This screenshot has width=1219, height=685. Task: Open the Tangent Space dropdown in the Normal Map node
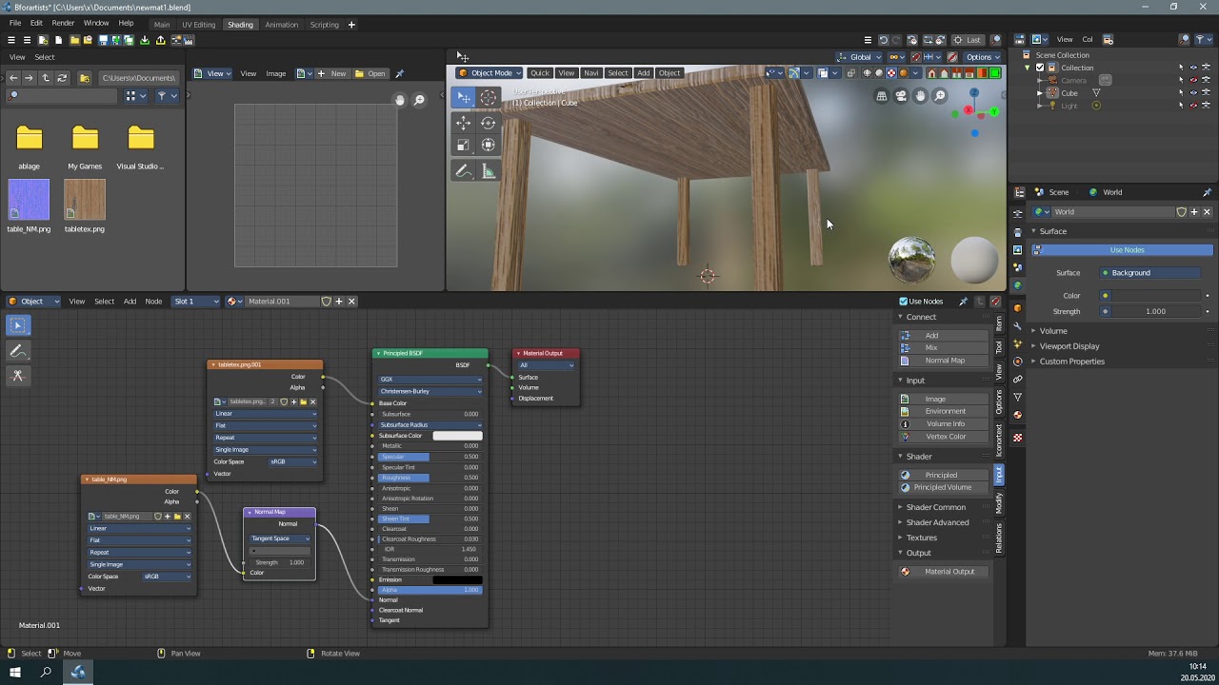coord(280,538)
